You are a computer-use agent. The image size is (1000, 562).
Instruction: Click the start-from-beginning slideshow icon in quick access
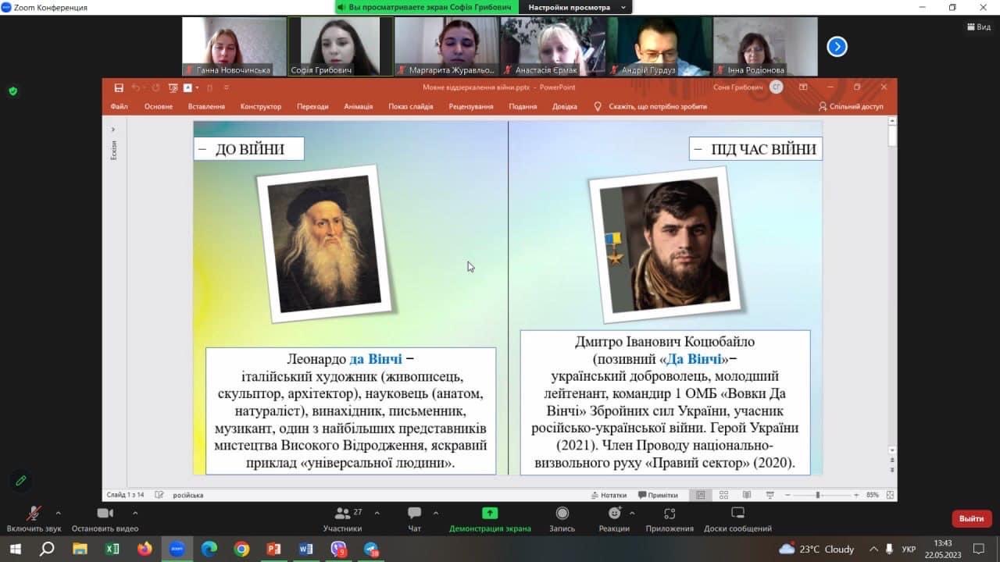173,87
